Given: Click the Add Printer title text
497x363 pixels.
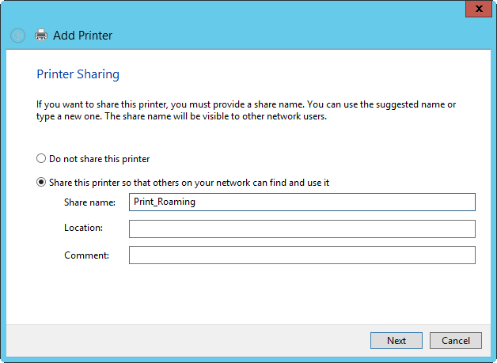Looking at the screenshot, I should [x=83, y=36].
